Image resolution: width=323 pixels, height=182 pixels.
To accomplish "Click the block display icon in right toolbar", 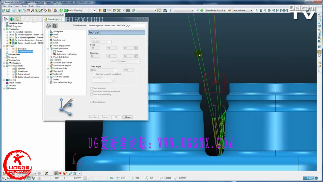I will click(x=319, y=46).
